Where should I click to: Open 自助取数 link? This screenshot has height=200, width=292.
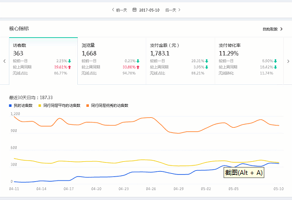270,29
